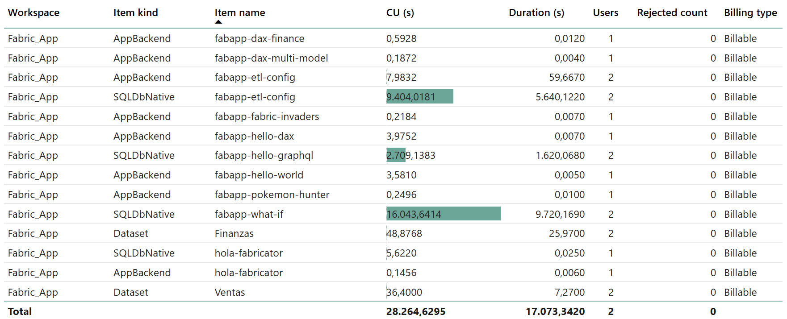Select SQLDbNative kind in hola-fabricator row
The height and width of the screenshot is (319, 787).
click(x=144, y=253)
